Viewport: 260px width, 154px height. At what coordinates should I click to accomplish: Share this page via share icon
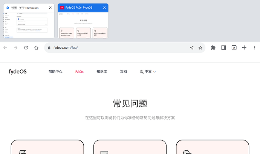click(192, 48)
